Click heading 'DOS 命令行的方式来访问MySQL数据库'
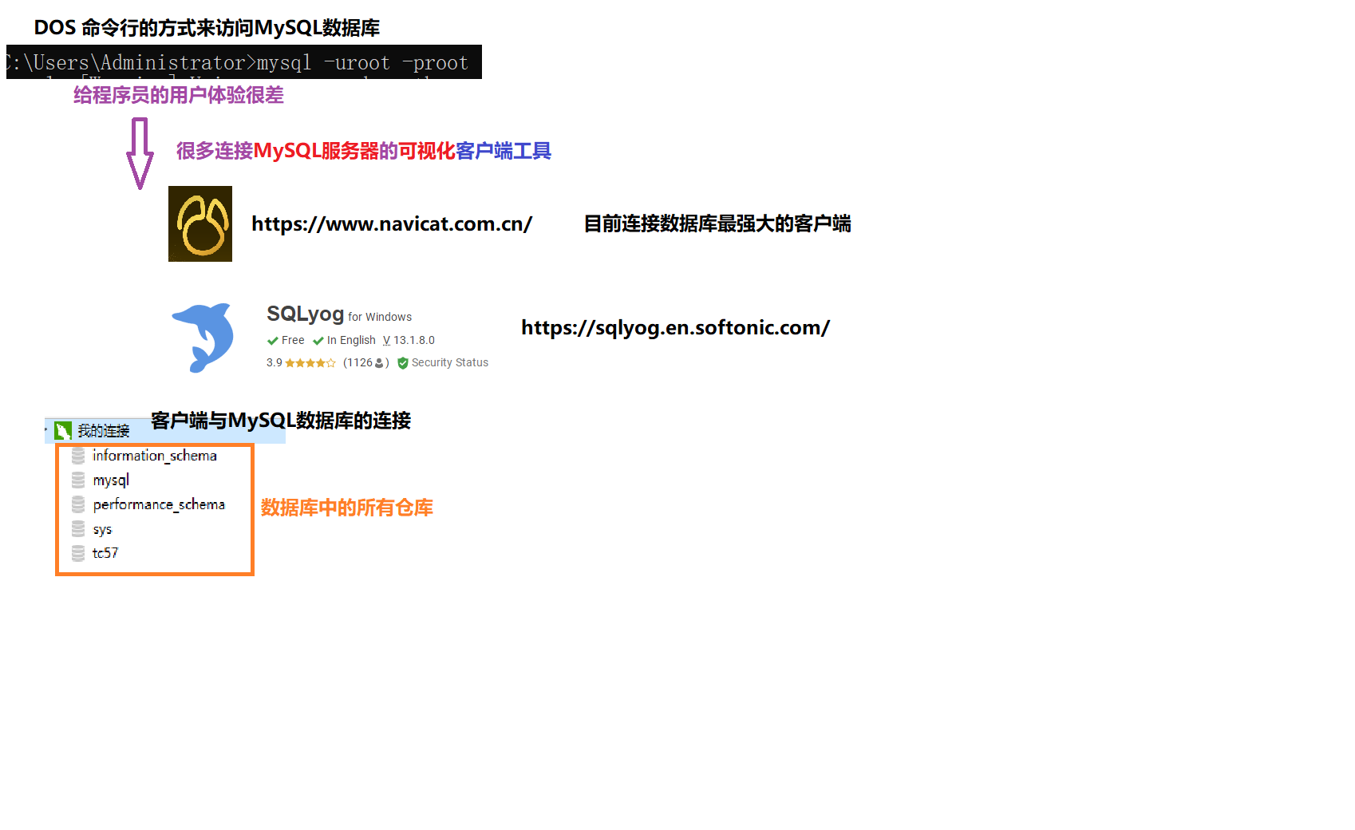The width and height of the screenshot is (1355, 830). click(207, 28)
